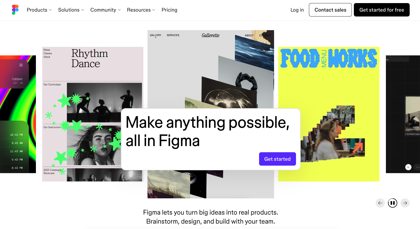Click the Contact sales button

[330, 10]
